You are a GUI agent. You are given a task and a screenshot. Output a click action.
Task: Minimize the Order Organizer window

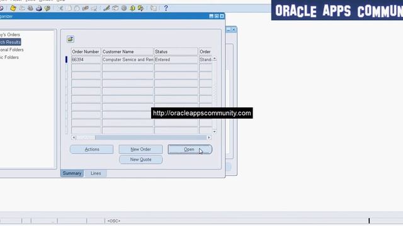pyautogui.click(x=212, y=16)
